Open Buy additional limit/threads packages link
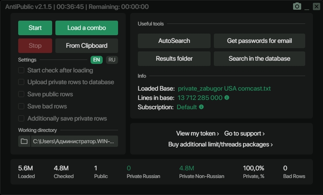The height and width of the screenshot is (195, 323). click(x=220, y=144)
